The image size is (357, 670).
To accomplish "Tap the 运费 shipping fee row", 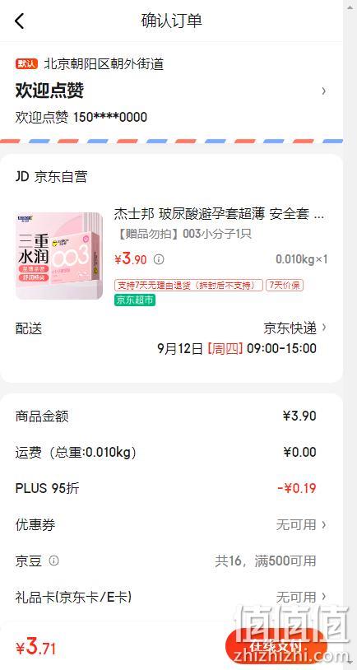I will (171, 452).
